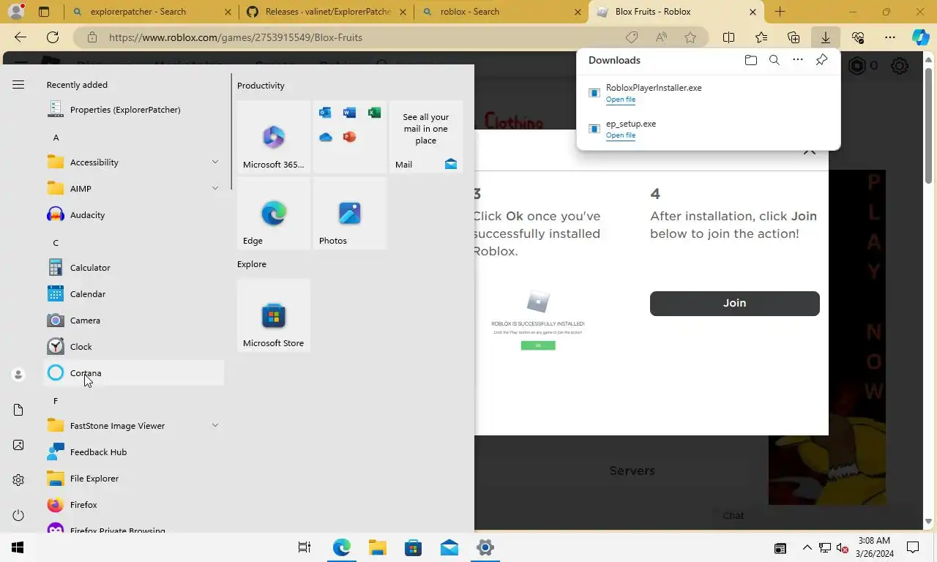The image size is (937, 562).
Task: Open the notification center
Action: [x=913, y=547]
